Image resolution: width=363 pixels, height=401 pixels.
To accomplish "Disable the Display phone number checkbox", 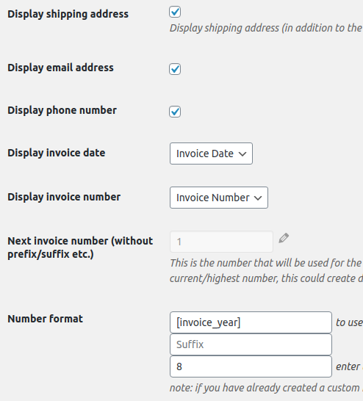I will tap(175, 112).
